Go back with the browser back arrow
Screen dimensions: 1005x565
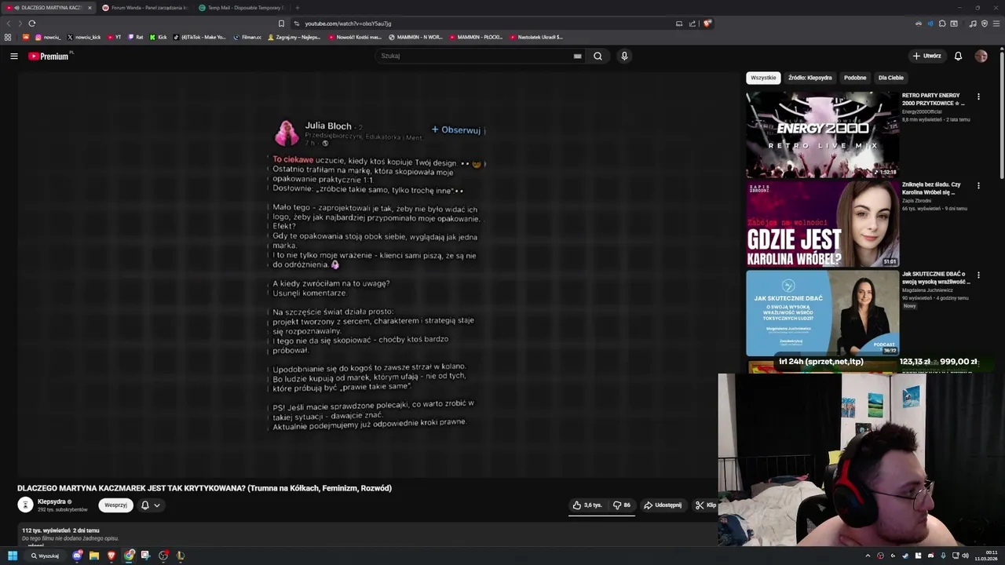[x=9, y=24]
